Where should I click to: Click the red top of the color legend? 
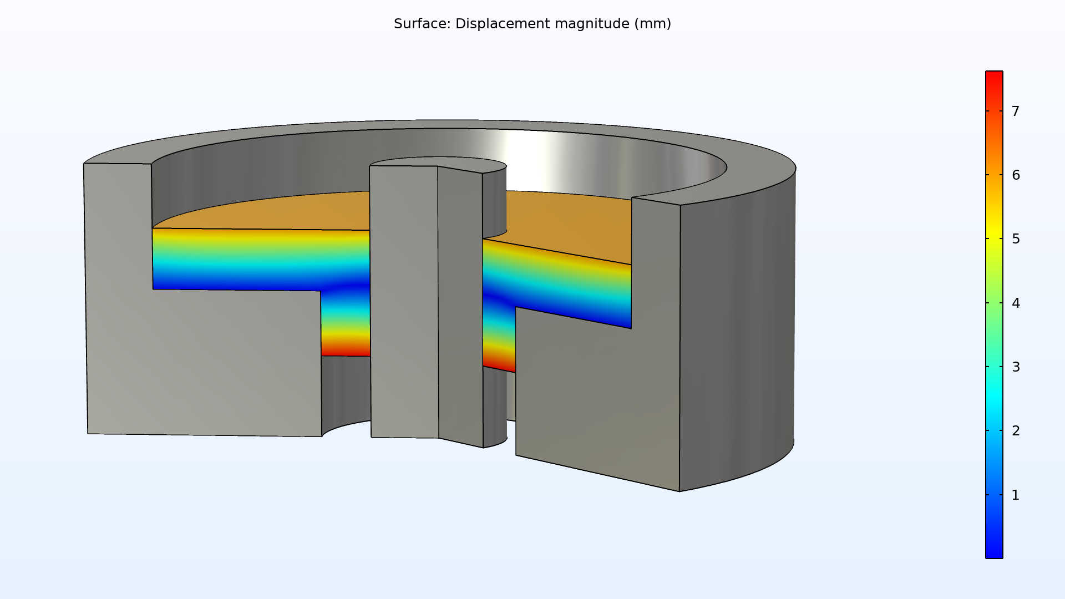[x=993, y=78]
